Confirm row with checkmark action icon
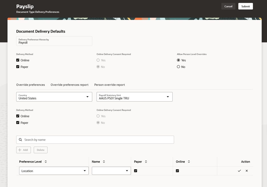The image size is (267, 187). pyautogui.click(x=239, y=171)
